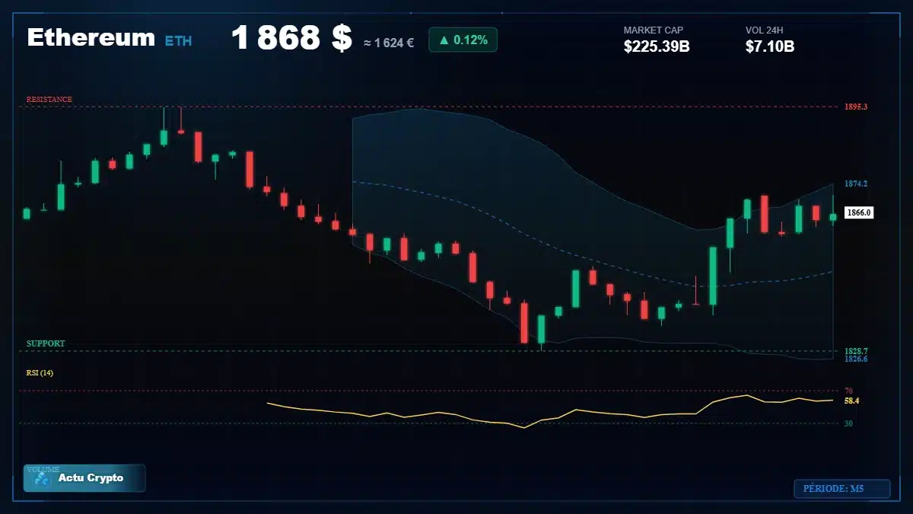Click the Actu Crypto logo icon
This screenshot has height=514, width=913.
tap(42, 479)
